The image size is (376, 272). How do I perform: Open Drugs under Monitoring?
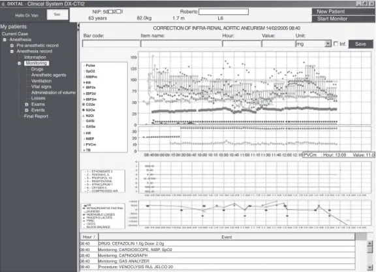click(x=37, y=69)
